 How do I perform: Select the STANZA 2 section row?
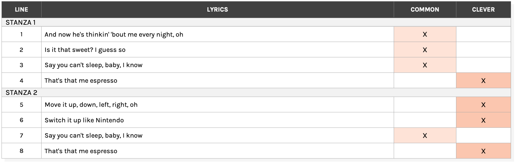coord(21,92)
